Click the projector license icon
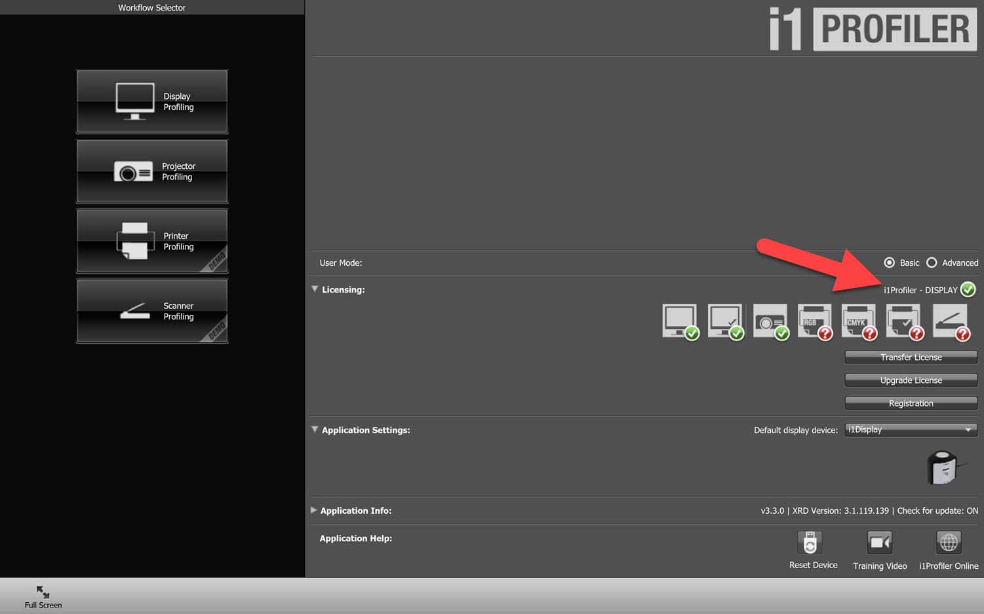Image resolution: width=984 pixels, height=614 pixels. 771,321
